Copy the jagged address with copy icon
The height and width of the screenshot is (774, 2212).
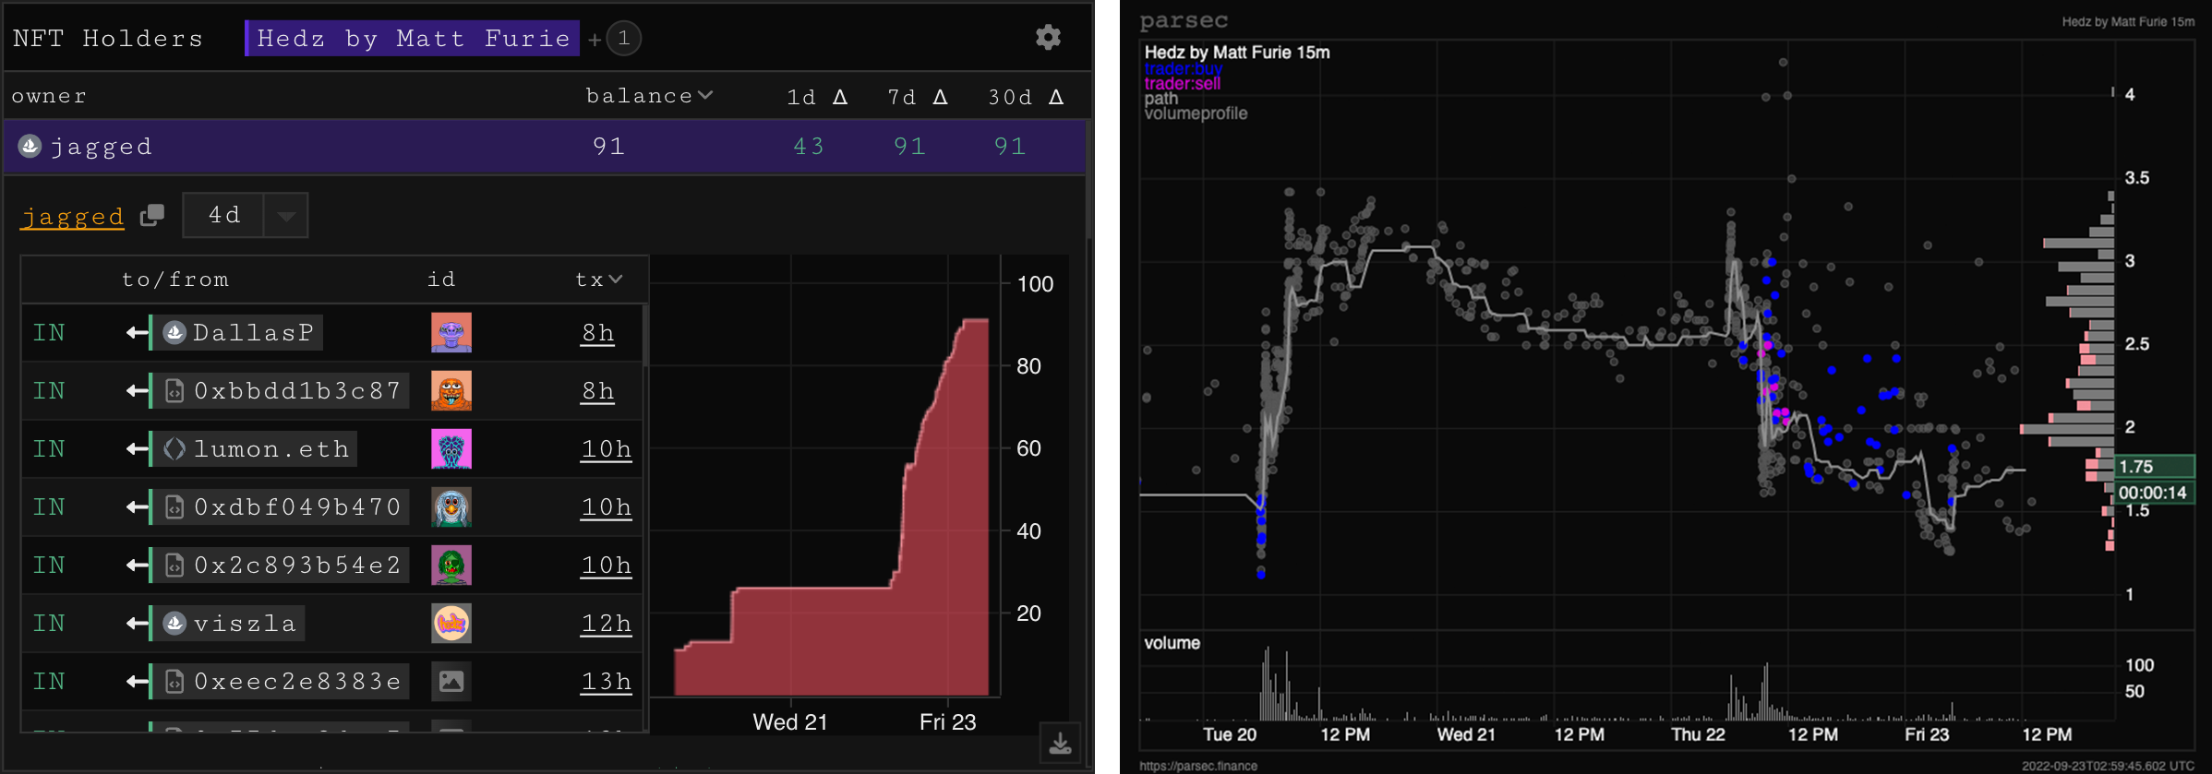point(152,216)
